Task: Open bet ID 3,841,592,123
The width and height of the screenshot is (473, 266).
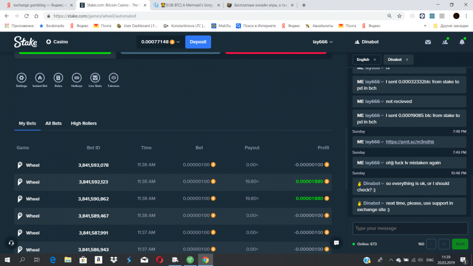Action: 93,182
